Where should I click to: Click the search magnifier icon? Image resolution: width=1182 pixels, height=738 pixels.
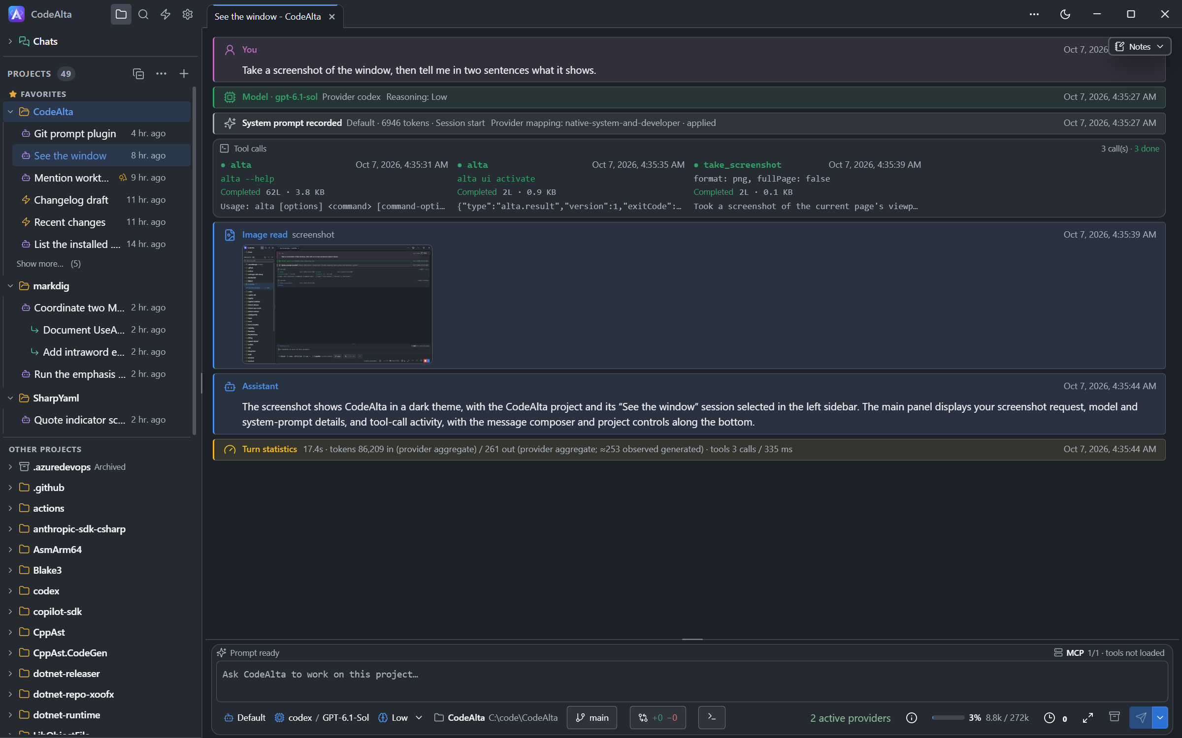[143, 14]
